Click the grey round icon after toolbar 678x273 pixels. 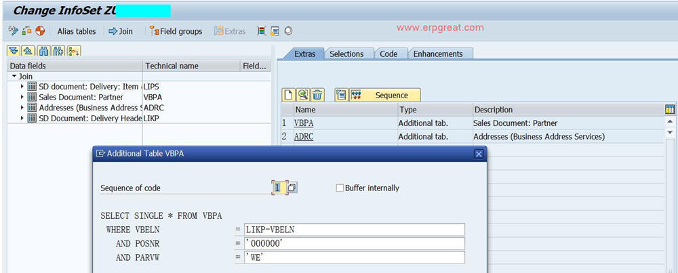288,31
